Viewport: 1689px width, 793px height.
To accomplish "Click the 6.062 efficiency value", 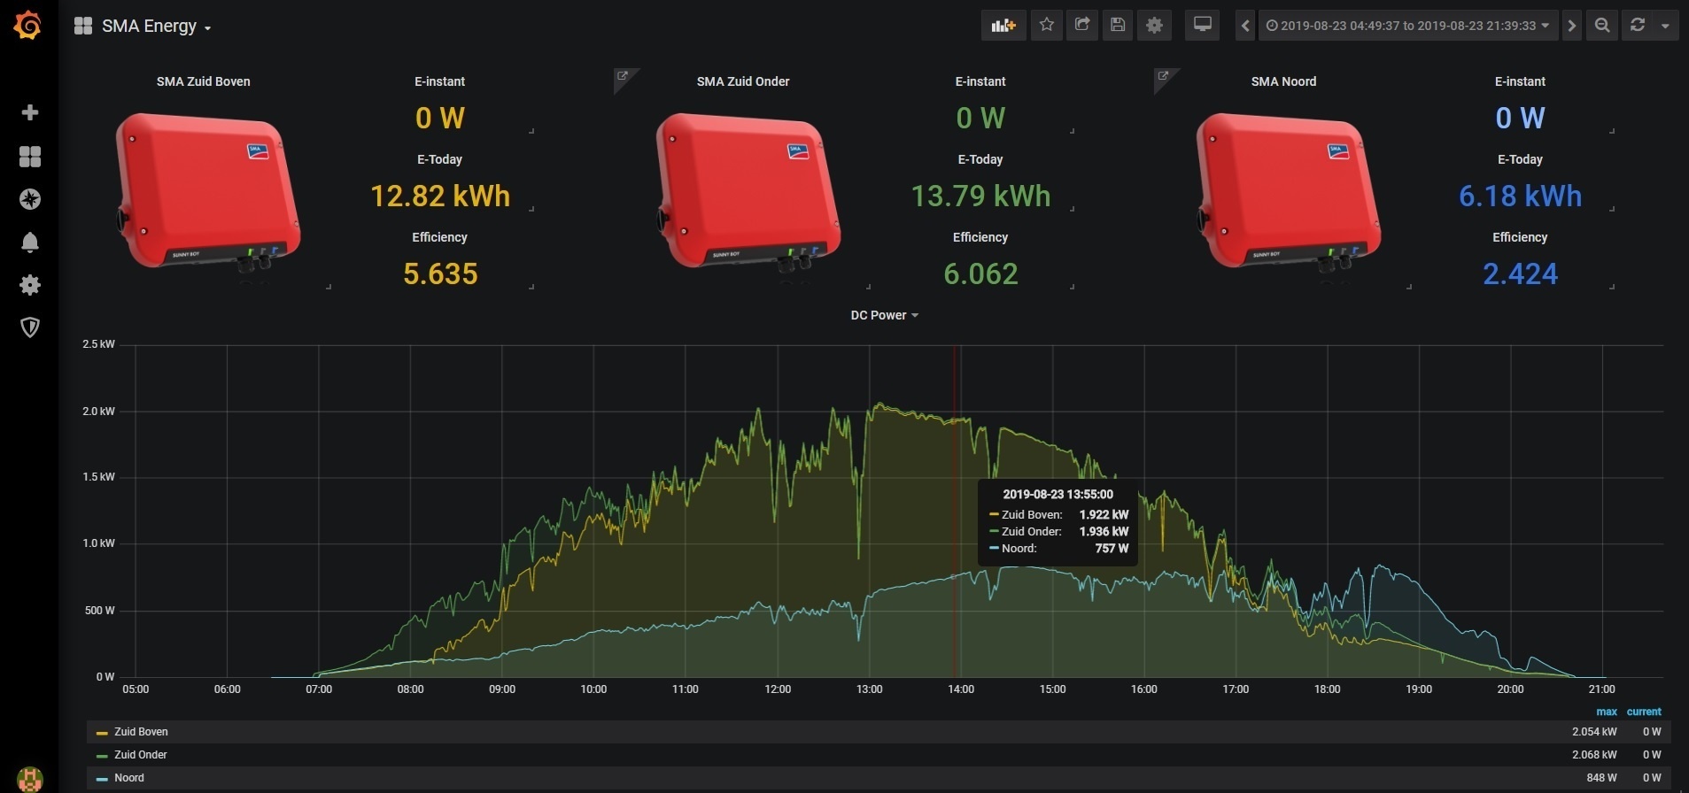I will click(x=980, y=273).
